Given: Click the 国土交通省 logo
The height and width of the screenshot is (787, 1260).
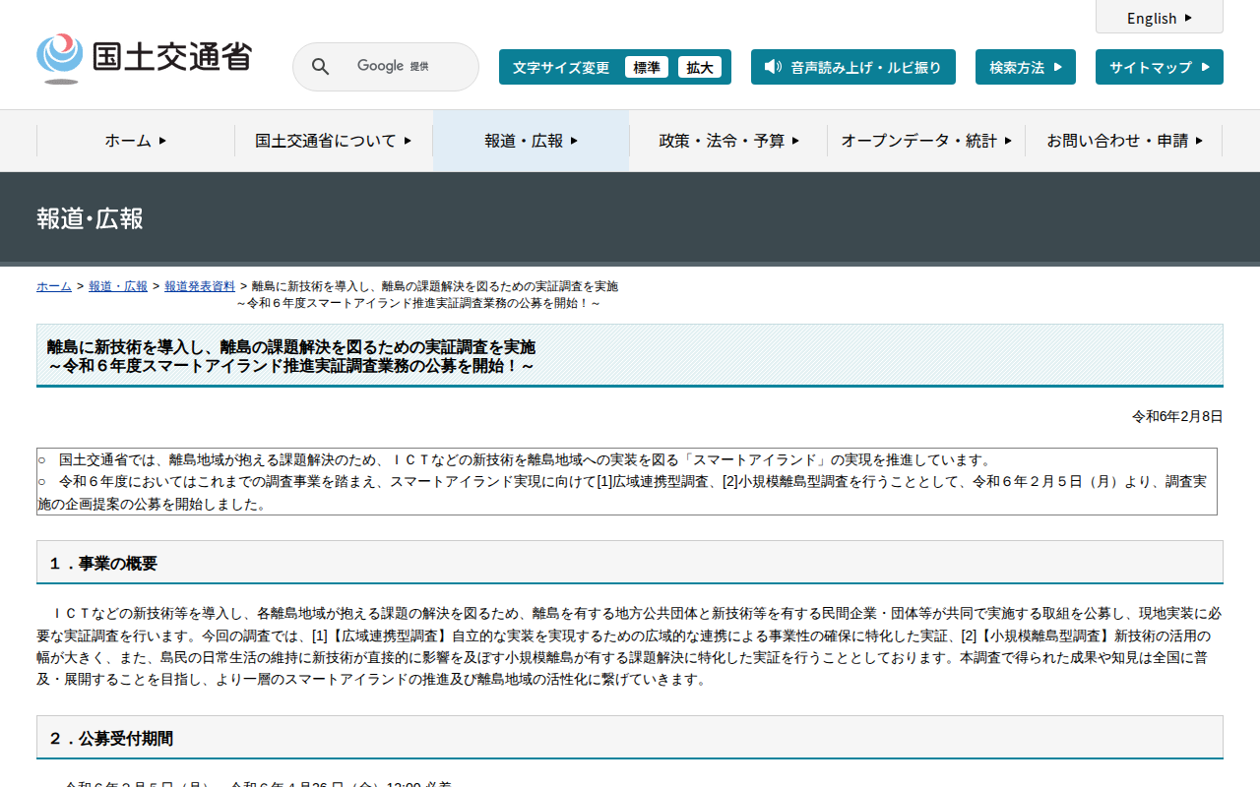Looking at the screenshot, I should 144,58.
